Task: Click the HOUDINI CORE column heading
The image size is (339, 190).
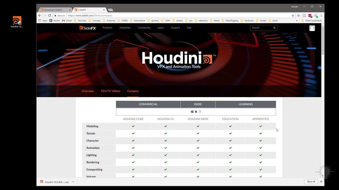Action: (133, 119)
